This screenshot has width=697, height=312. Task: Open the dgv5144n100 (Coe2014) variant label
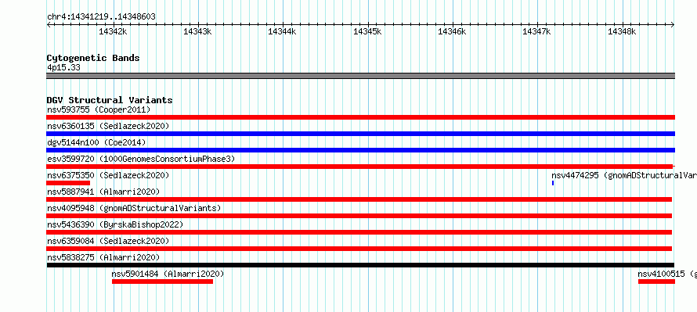click(96, 142)
